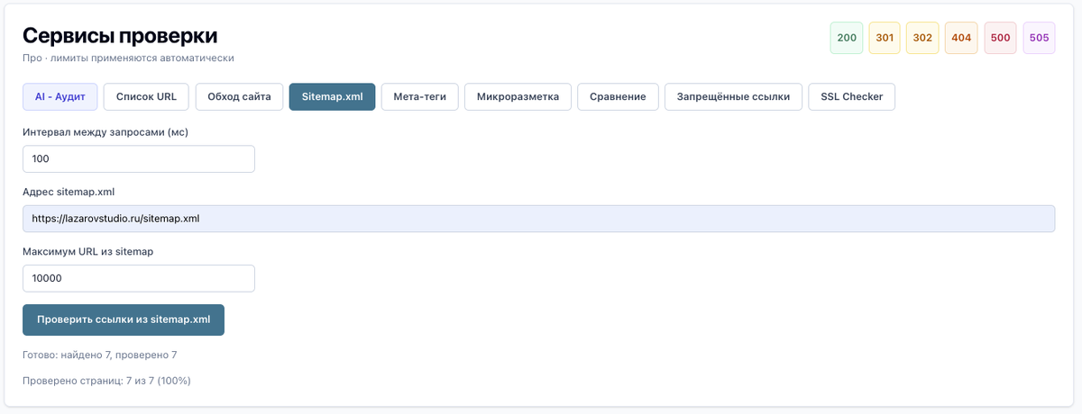Viewport: 1082px width, 414px height.
Task: Click Проверить ссылки из sitemap.xml button
Action: tap(124, 319)
